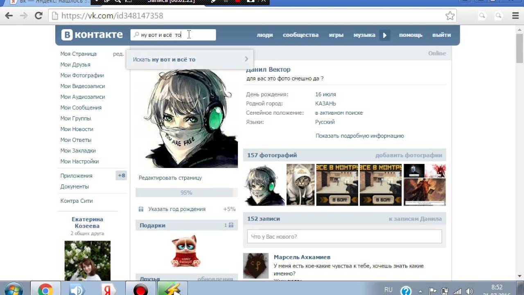Open the speaker app in taskbar
Screen dimensions: 524x295
tap(77, 290)
